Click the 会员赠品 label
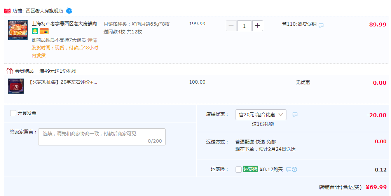Screen dimensions: 391x196 [x=24, y=71]
